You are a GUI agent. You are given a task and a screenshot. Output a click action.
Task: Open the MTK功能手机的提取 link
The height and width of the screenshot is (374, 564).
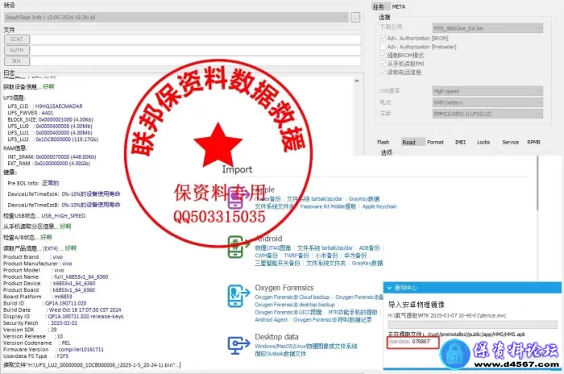353,313
